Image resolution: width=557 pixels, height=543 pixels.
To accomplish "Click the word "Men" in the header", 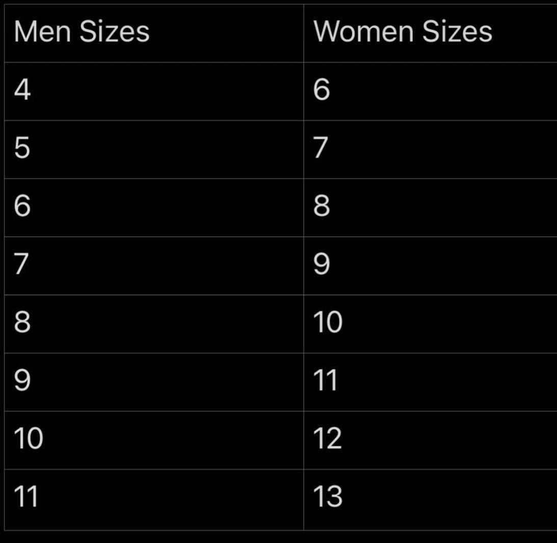I will (x=43, y=32).
